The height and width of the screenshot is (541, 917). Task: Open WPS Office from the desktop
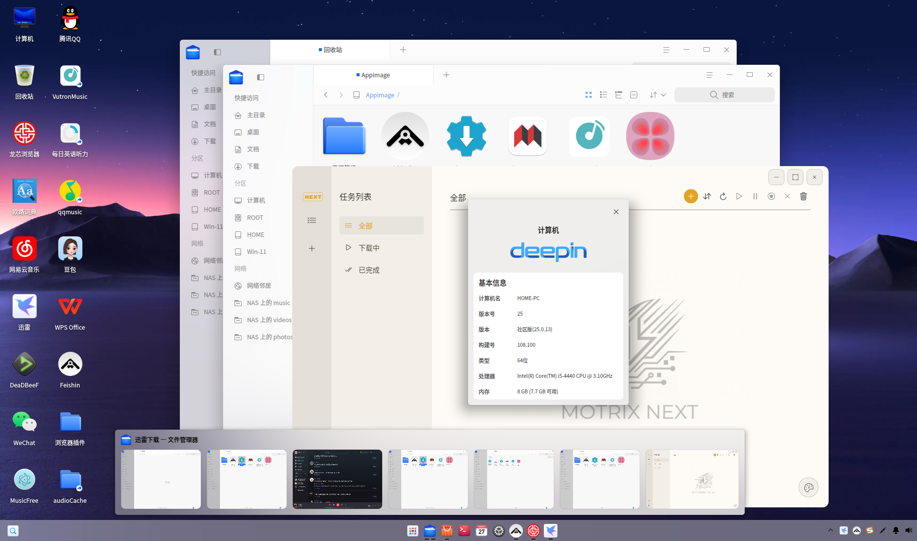(70, 313)
